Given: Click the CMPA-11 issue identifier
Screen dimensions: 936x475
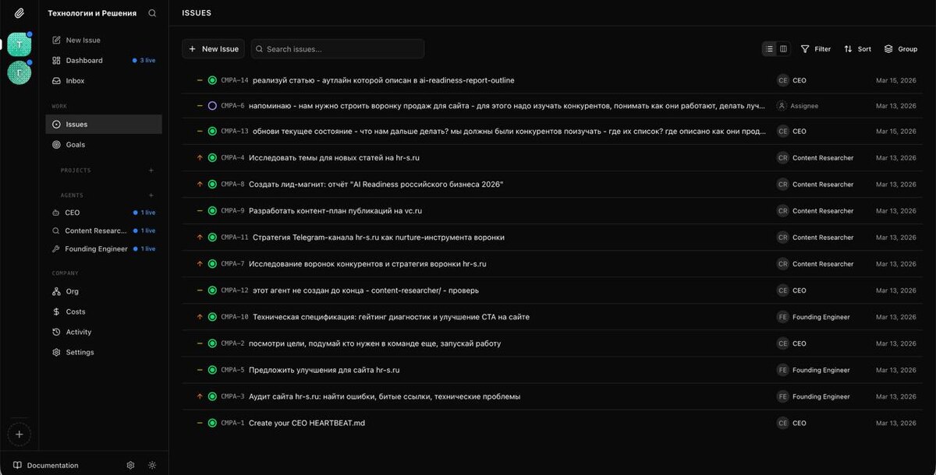Looking at the screenshot, I should (234, 237).
